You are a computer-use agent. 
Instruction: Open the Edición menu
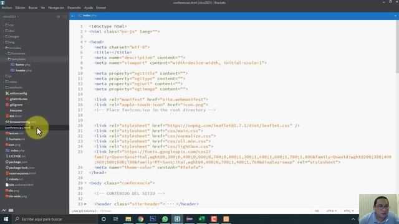[20, 7]
